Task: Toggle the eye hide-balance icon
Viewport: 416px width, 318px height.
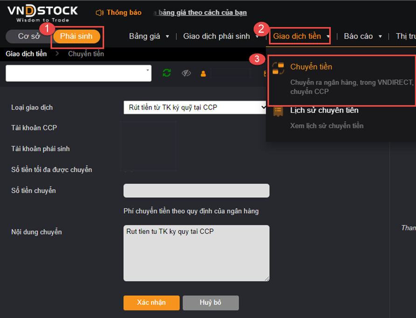Action: [186, 73]
